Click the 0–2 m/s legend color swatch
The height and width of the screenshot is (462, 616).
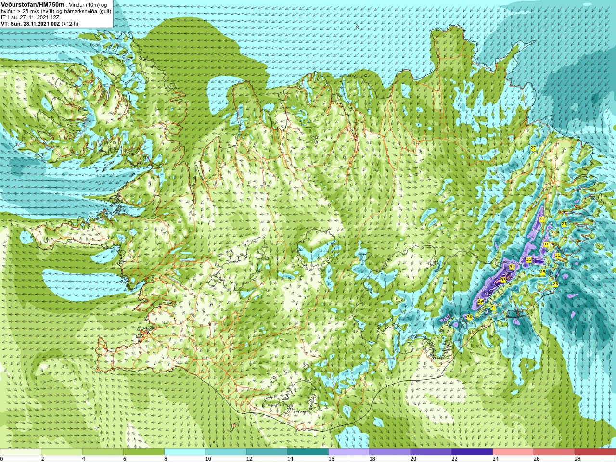tap(21, 452)
